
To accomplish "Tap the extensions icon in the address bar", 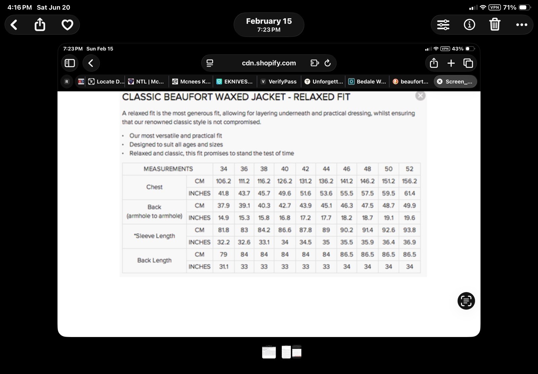I will click(315, 63).
